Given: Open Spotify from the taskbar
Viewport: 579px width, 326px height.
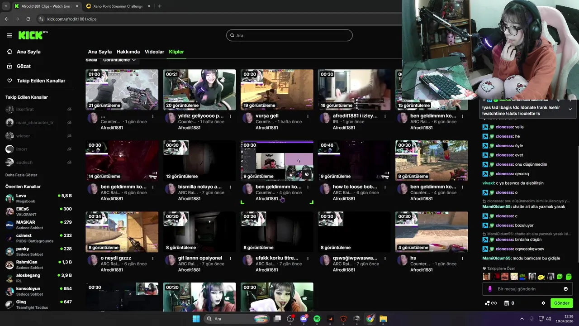Looking at the screenshot, I should coord(317,319).
